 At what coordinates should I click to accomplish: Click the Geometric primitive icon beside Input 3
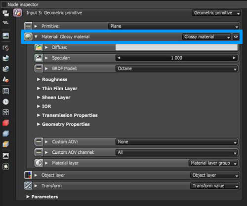pyautogui.click(x=17, y=13)
